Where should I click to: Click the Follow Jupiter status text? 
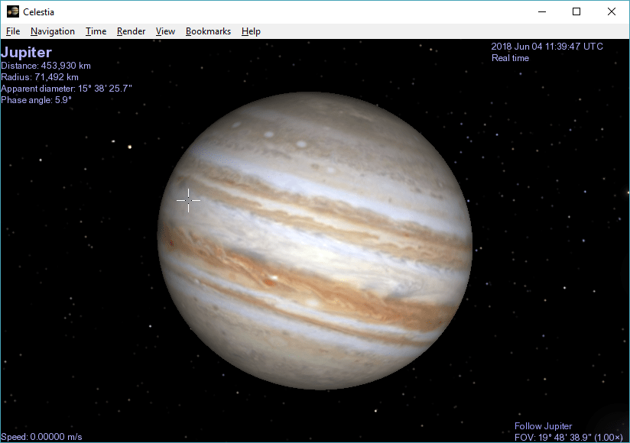click(x=543, y=426)
